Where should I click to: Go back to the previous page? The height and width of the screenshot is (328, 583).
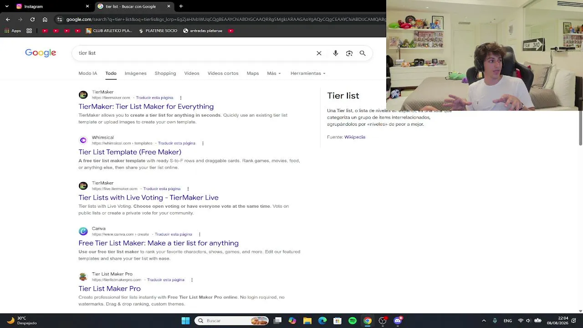tap(8, 20)
